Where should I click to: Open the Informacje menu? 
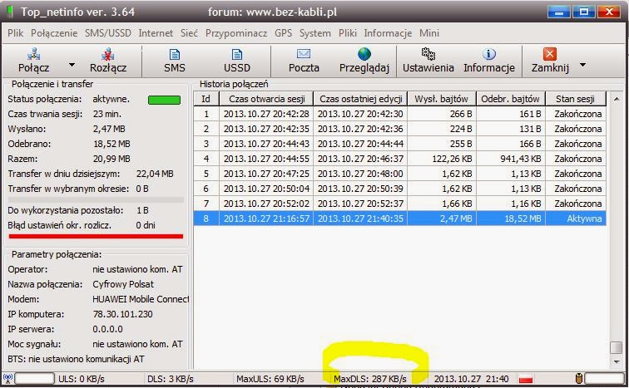388,33
